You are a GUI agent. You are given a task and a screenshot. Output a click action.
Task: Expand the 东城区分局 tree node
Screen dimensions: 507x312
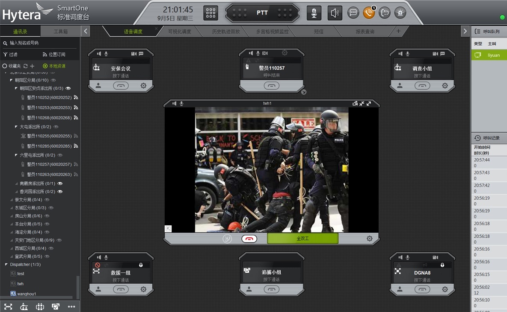point(12,208)
